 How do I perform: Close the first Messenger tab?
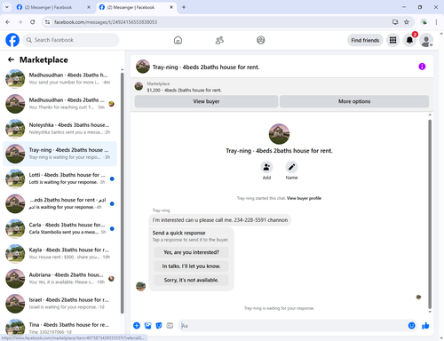point(89,7)
